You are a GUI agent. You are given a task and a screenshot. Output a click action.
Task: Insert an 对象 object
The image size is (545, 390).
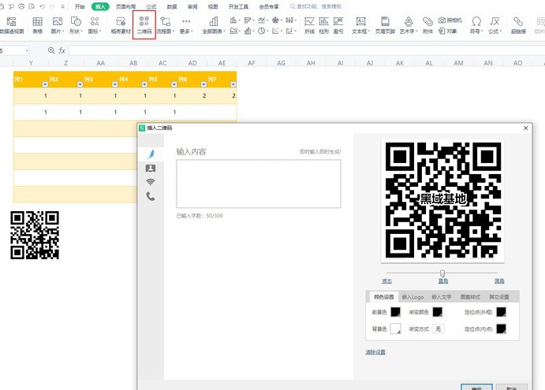[x=448, y=32]
